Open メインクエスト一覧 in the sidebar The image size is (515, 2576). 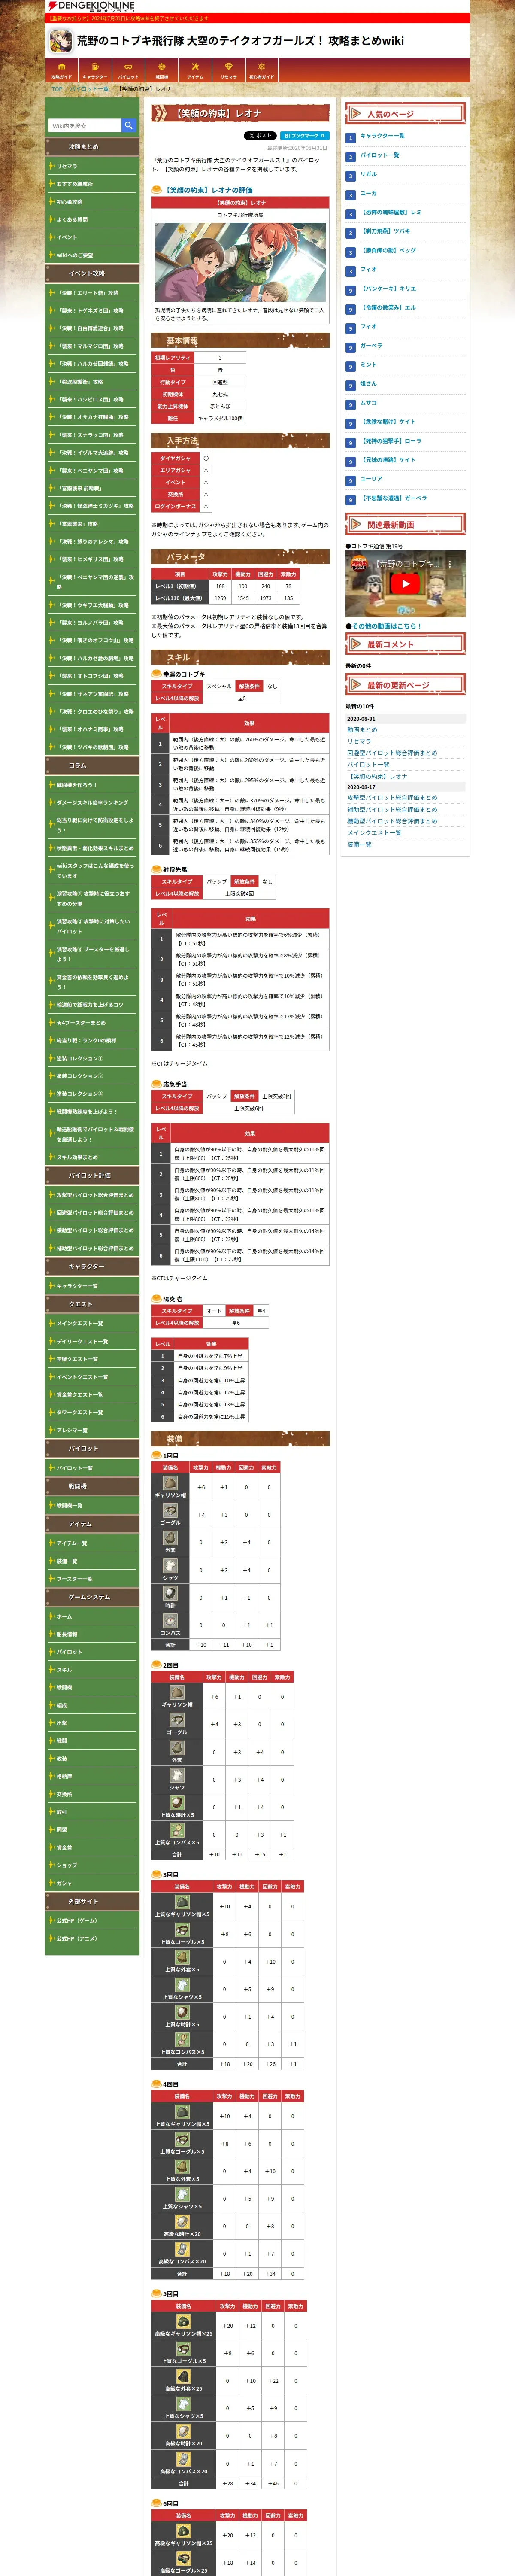click(x=92, y=1323)
